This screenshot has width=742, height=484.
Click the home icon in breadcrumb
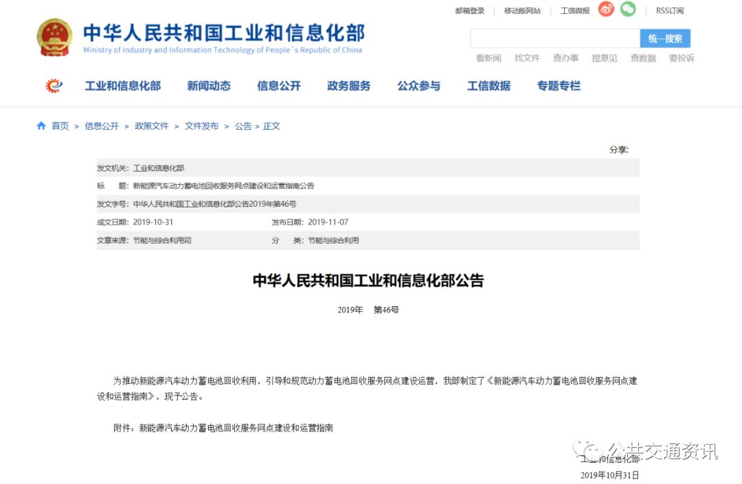coord(41,126)
